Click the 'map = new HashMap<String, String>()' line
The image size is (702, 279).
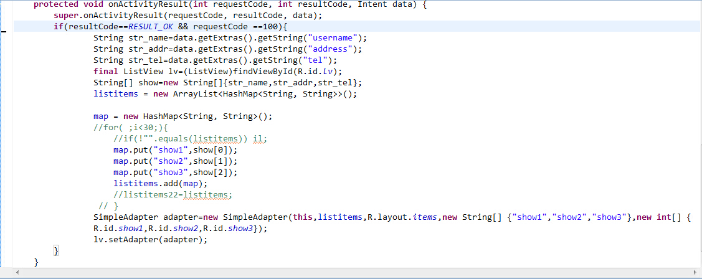183,116
